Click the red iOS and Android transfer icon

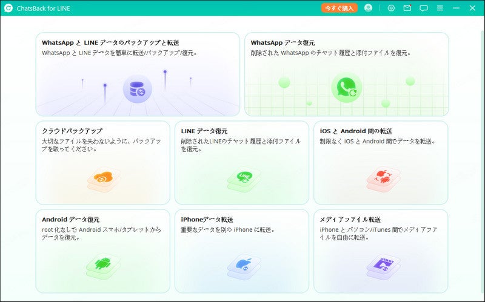(383, 180)
